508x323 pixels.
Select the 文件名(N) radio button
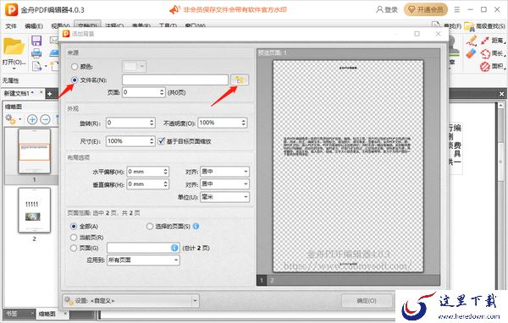pos(75,79)
